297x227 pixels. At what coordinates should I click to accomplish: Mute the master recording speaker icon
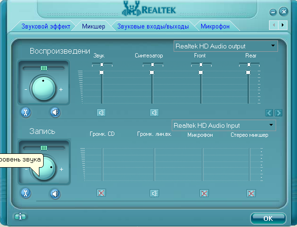click(x=56, y=193)
